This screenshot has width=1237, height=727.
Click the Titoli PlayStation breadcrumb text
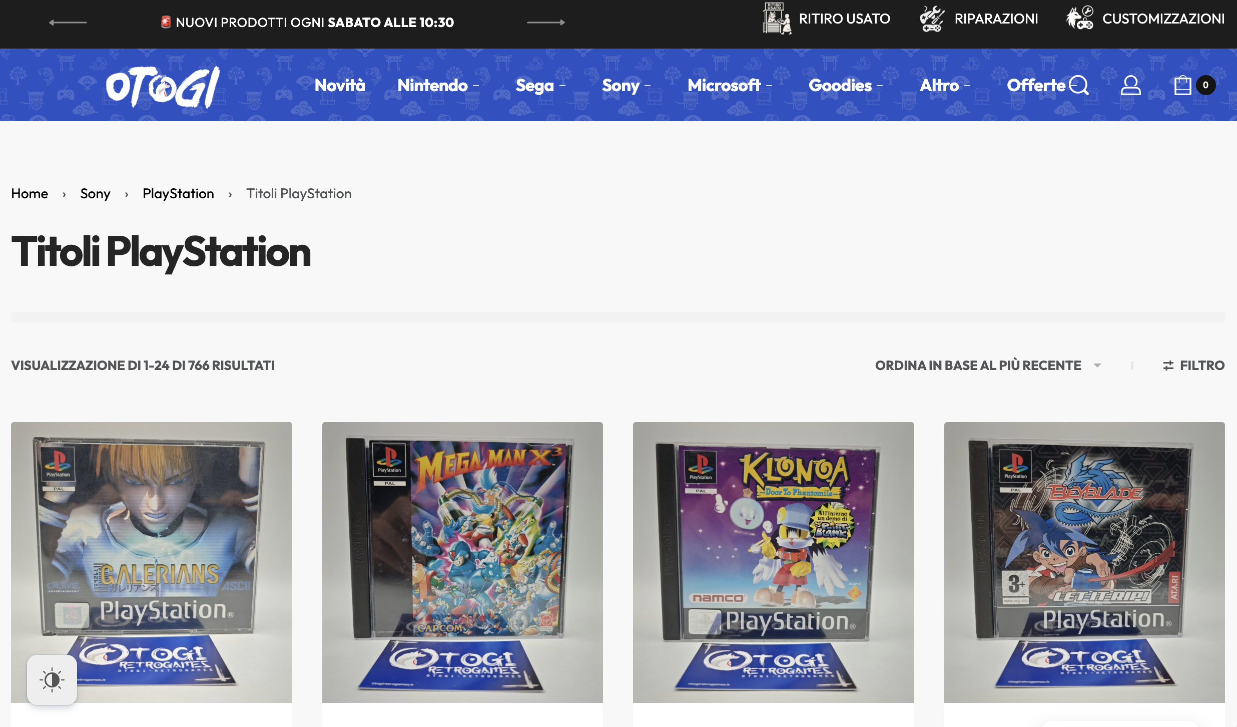click(x=299, y=194)
